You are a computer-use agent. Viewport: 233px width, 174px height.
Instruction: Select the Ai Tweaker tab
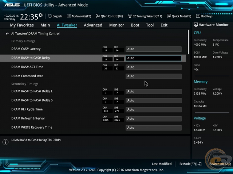67,25
